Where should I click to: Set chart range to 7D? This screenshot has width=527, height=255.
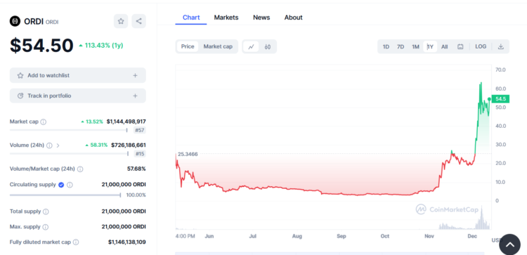pos(401,46)
